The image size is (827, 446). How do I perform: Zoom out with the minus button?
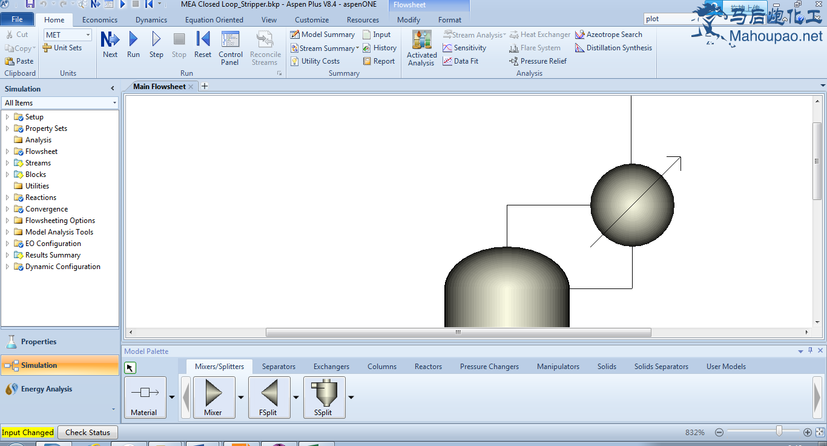tap(719, 433)
